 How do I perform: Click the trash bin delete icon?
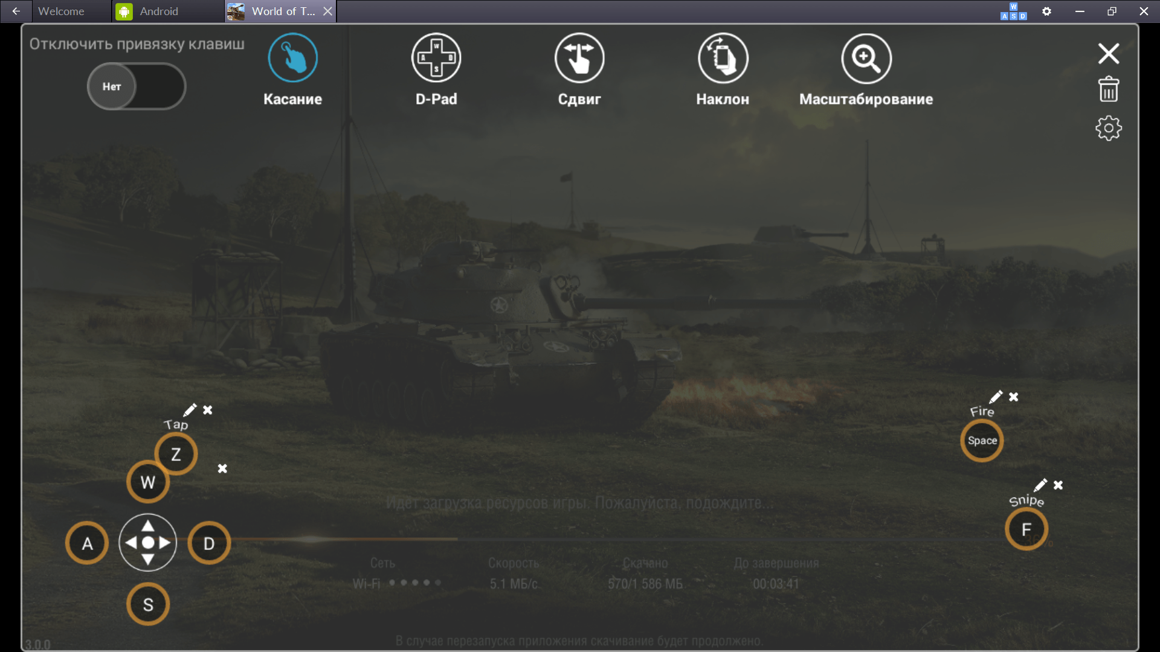(x=1108, y=89)
